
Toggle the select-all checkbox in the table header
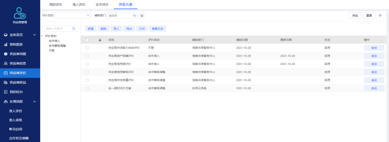coord(87,40)
